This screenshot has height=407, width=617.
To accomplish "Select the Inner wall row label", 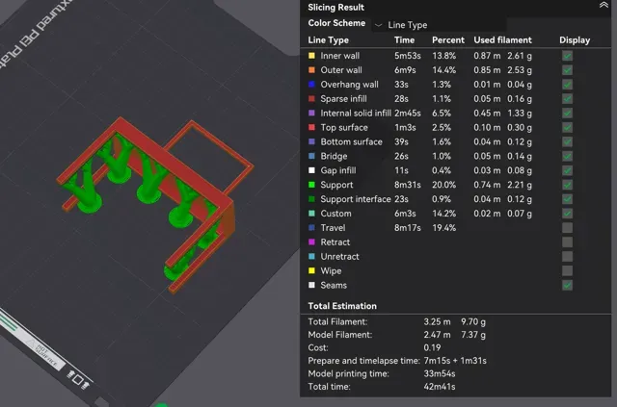I will click(x=339, y=56).
